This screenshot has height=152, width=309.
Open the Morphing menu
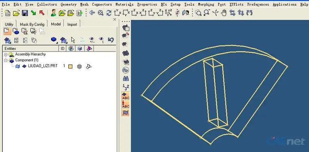tap(206, 4)
